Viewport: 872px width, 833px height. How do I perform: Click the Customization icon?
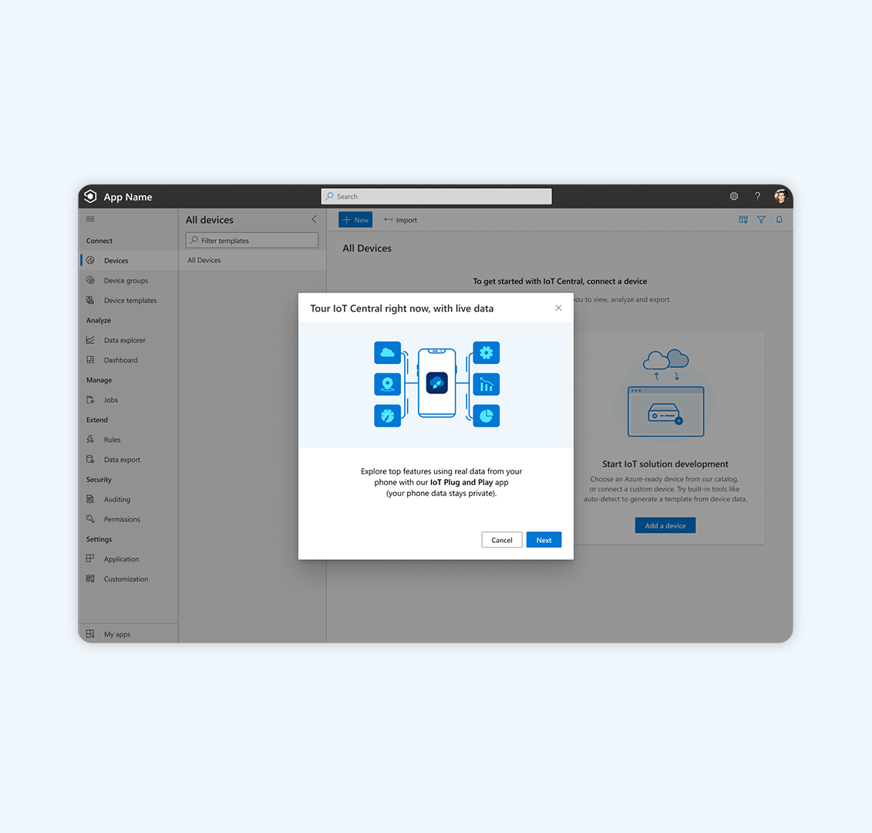(x=91, y=578)
